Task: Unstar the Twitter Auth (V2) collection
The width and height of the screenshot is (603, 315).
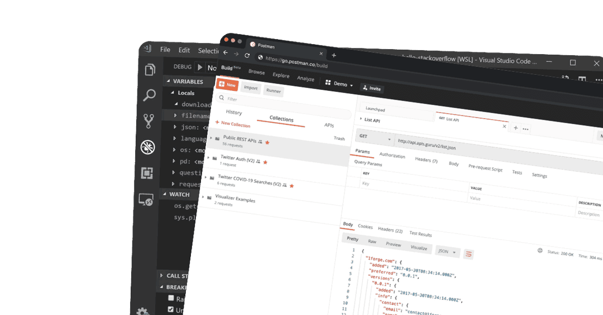Action: [265, 162]
